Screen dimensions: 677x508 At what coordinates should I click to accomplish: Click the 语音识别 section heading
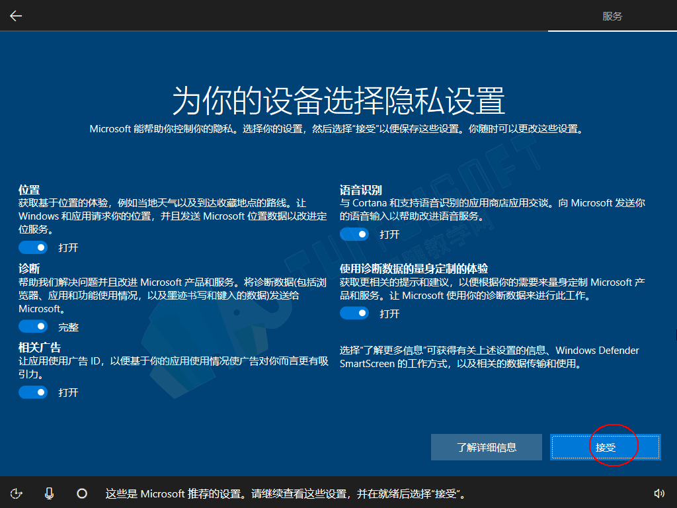[360, 190]
